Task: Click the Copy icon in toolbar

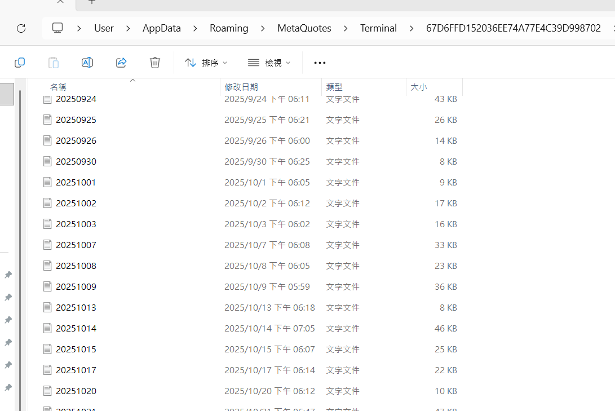Action: pos(20,63)
